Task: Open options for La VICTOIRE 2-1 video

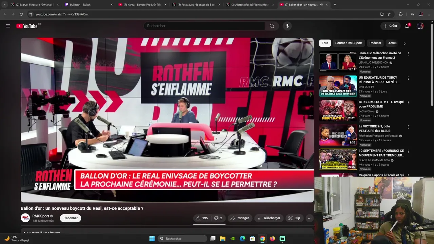Action: [408, 127]
